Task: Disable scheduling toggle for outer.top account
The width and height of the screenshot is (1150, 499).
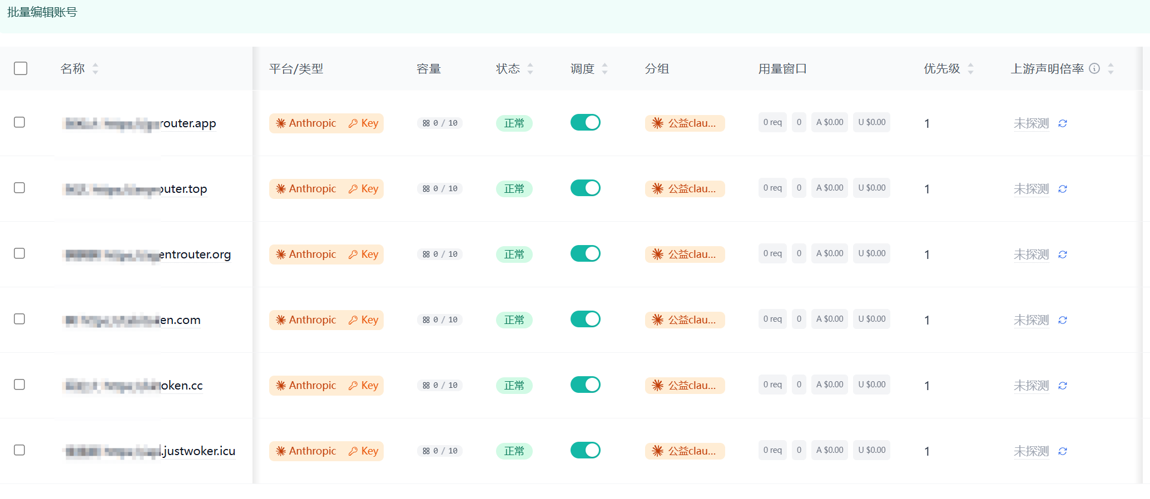Action: pos(585,188)
